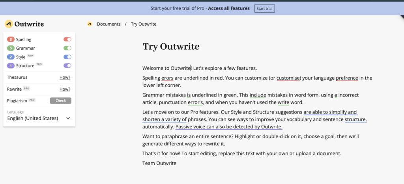This screenshot has height=184, width=404.
Task: Open the Language dropdown showing English (United States)
Action: (x=39, y=118)
